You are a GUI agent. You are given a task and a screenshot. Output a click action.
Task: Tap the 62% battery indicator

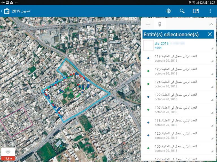point(203,3)
